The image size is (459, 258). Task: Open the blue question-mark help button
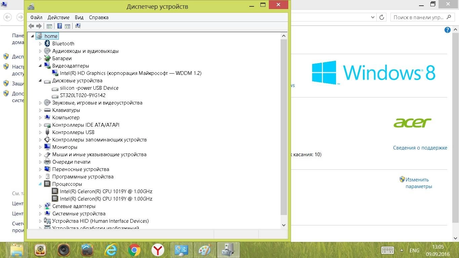coord(59,26)
